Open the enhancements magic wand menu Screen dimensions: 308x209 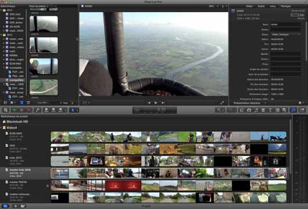click(231, 110)
